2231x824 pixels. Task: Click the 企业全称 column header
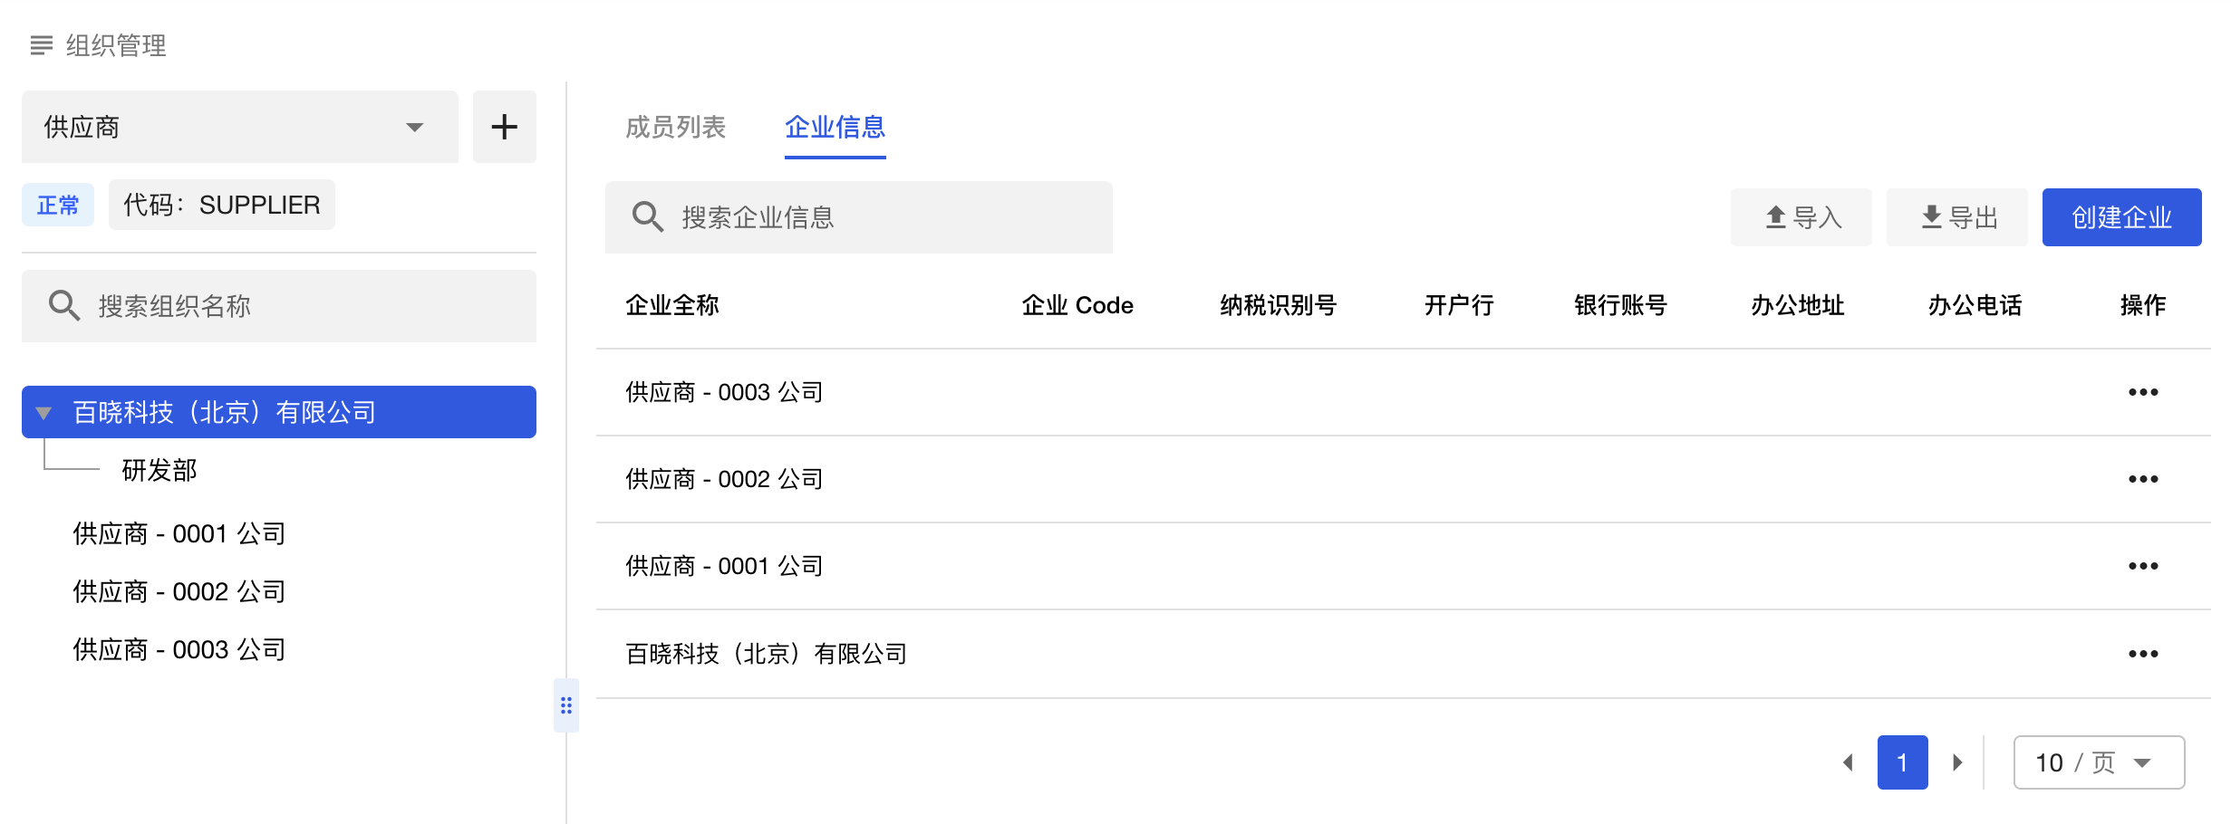(x=672, y=305)
